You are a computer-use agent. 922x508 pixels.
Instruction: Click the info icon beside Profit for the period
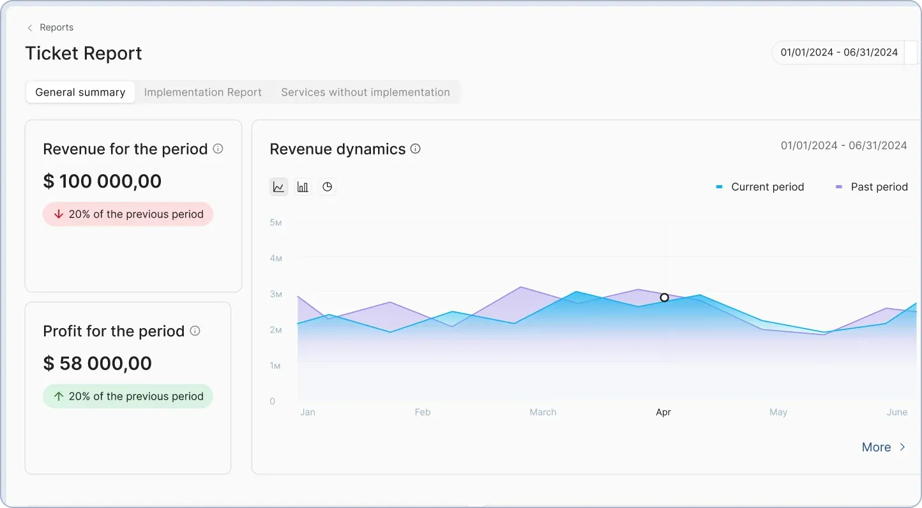tap(195, 331)
